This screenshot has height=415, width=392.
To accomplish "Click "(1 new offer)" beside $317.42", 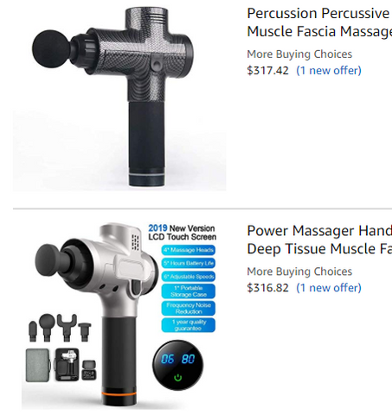I will pyautogui.click(x=329, y=71).
